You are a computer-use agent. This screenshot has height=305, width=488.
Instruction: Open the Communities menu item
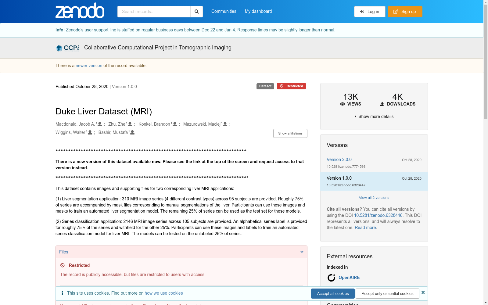tap(224, 11)
